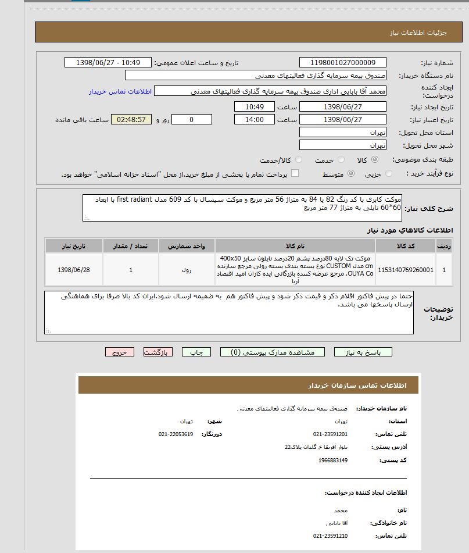The width and height of the screenshot is (469, 553).
Task: Select the جزیی purchase process radio
Action: coord(389,174)
